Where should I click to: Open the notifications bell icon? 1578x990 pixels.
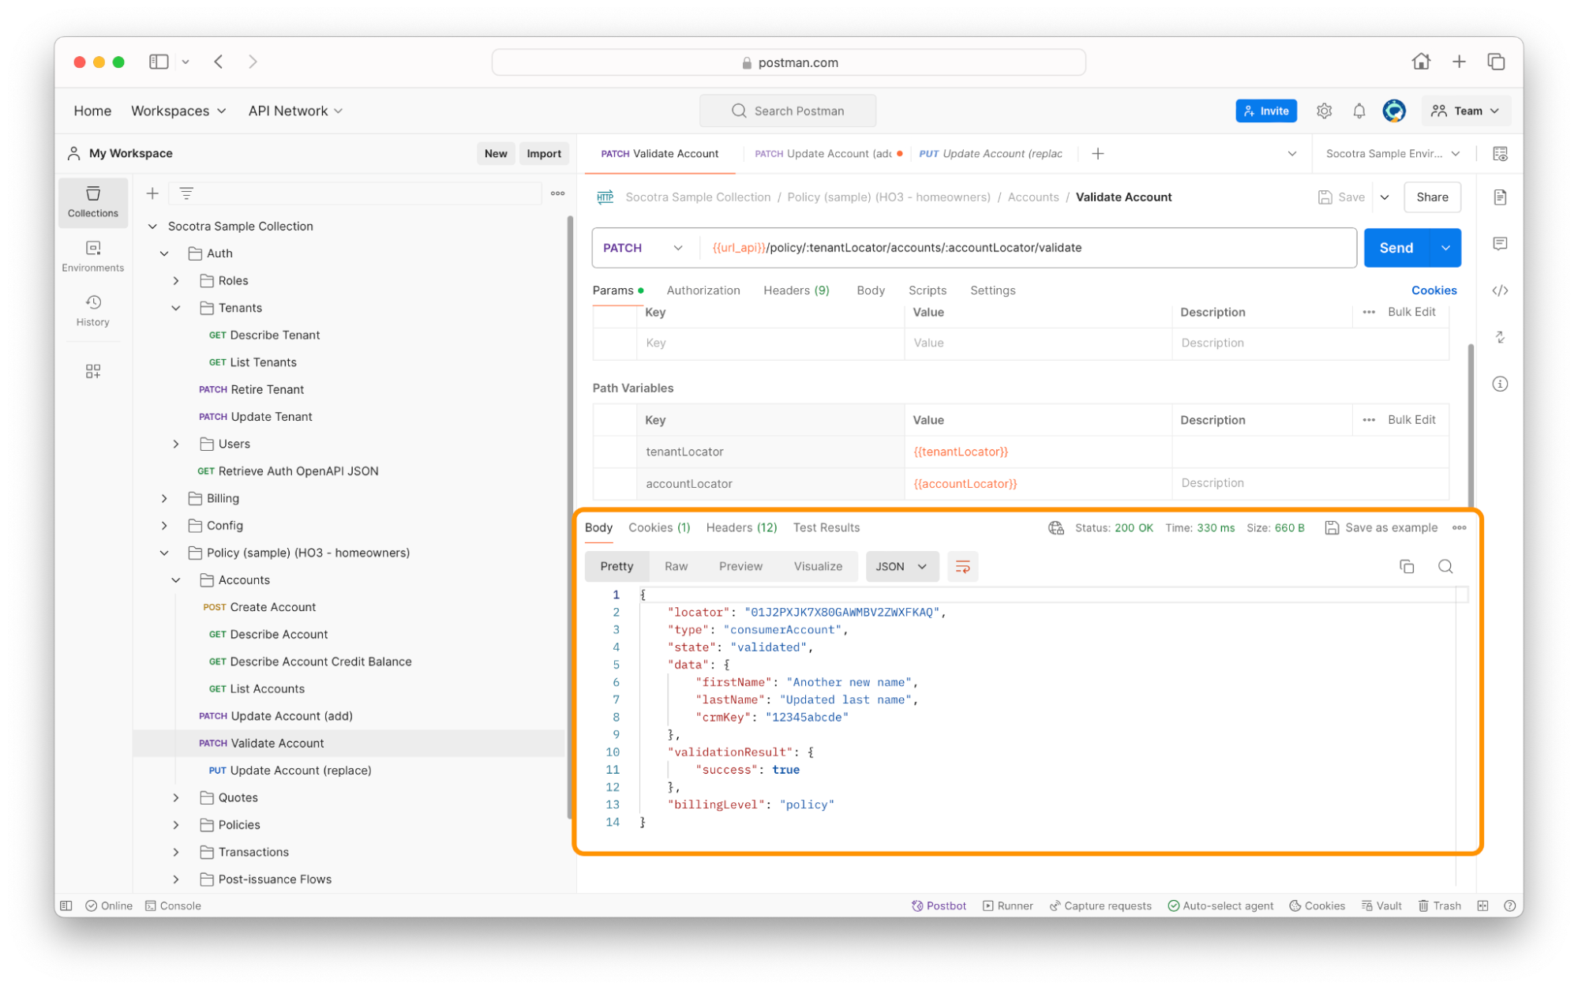(1359, 111)
